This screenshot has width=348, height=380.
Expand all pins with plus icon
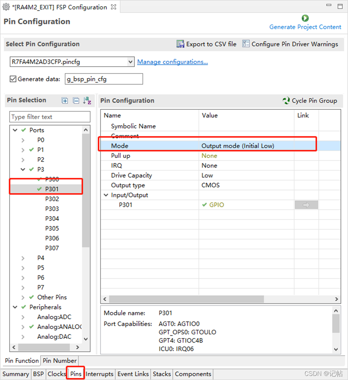pos(65,101)
